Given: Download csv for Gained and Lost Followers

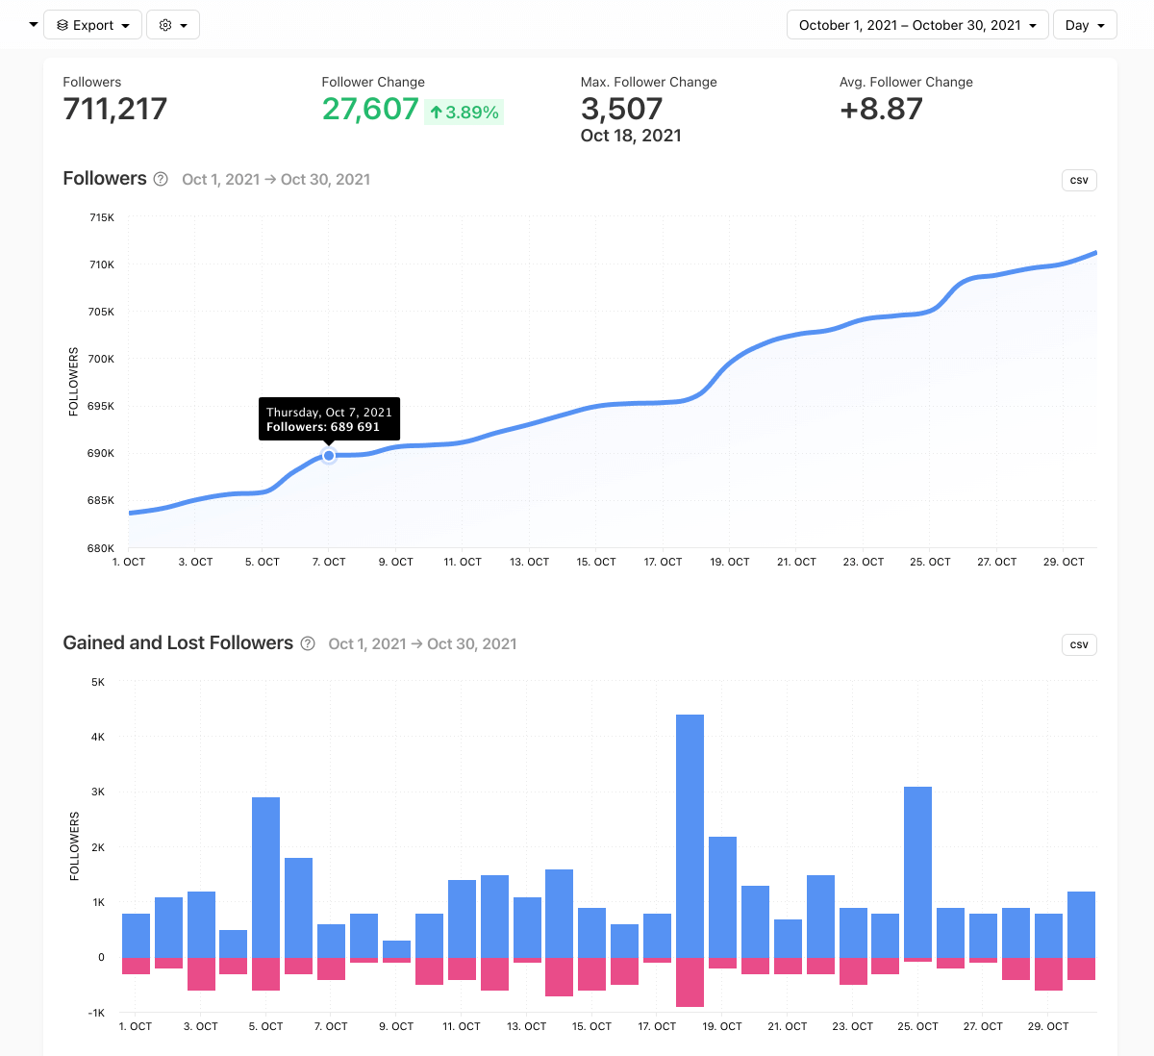Looking at the screenshot, I should (x=1079, y=644).
